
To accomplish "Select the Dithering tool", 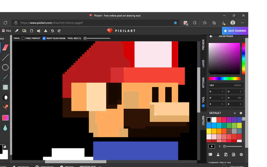I will point(5,98).
